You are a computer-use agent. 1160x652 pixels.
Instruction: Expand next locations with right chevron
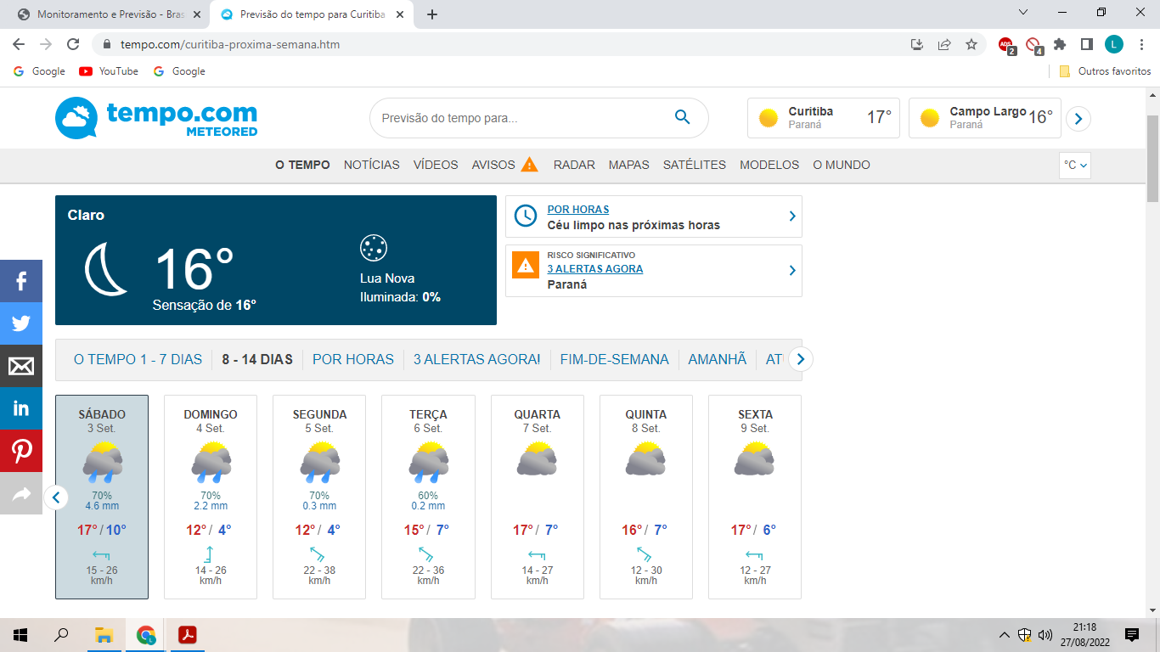[1078, 119]
